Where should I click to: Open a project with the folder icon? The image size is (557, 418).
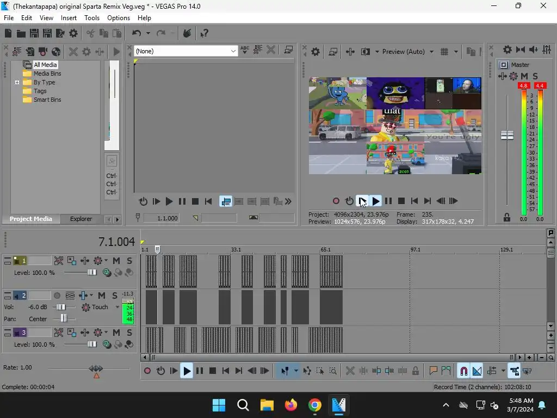21,33
